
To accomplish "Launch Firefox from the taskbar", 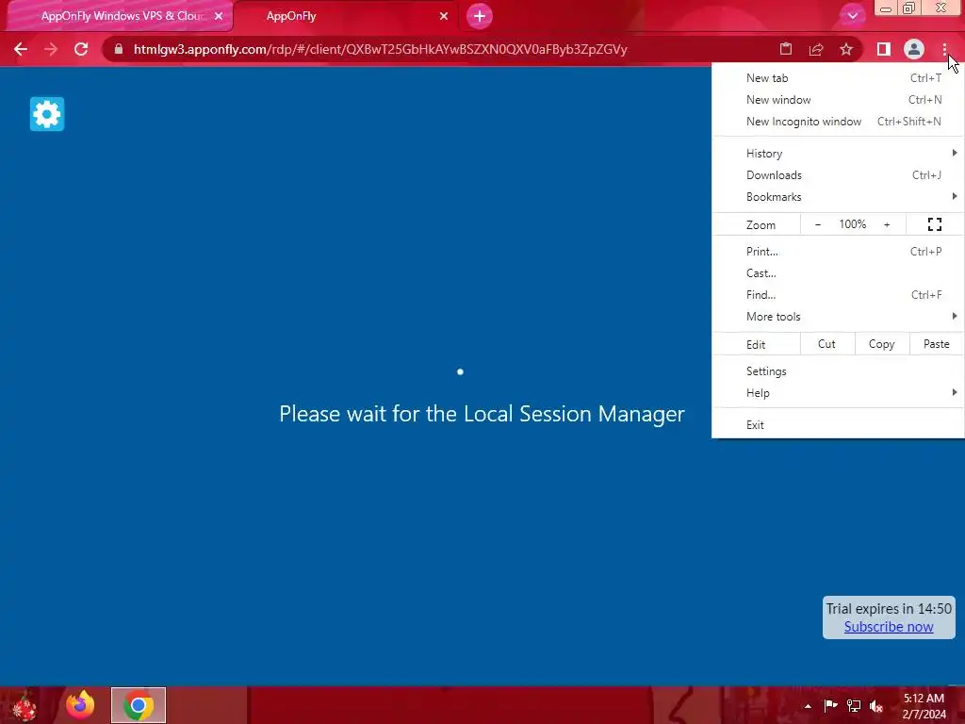I will [x=81, y=705].
